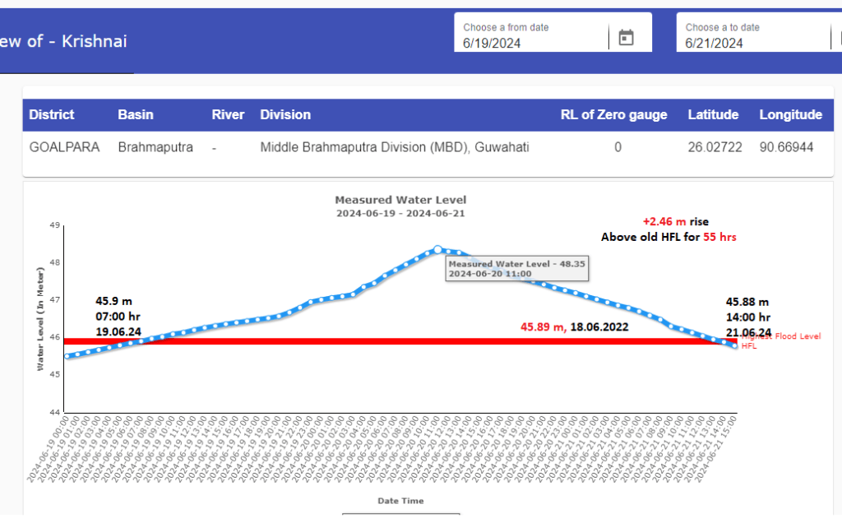Viewport: 842px width, 532px height.
Task: Click the Longitude column header
Action: (790, 115)
